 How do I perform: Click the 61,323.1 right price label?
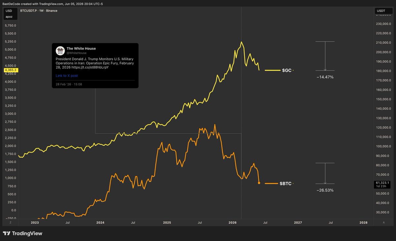click(382, 183)
